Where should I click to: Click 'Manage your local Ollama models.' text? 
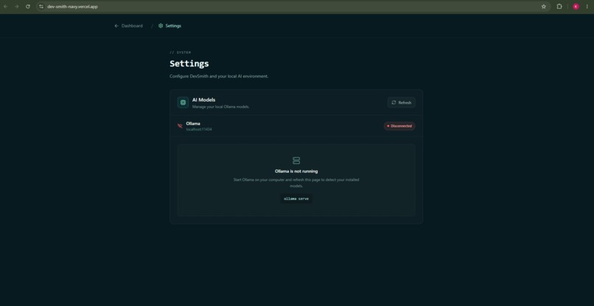tap(221, 107)
